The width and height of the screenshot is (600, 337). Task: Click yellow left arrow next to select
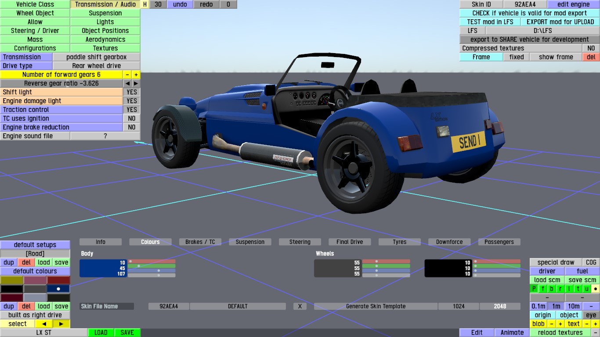[x=44, y=324]
